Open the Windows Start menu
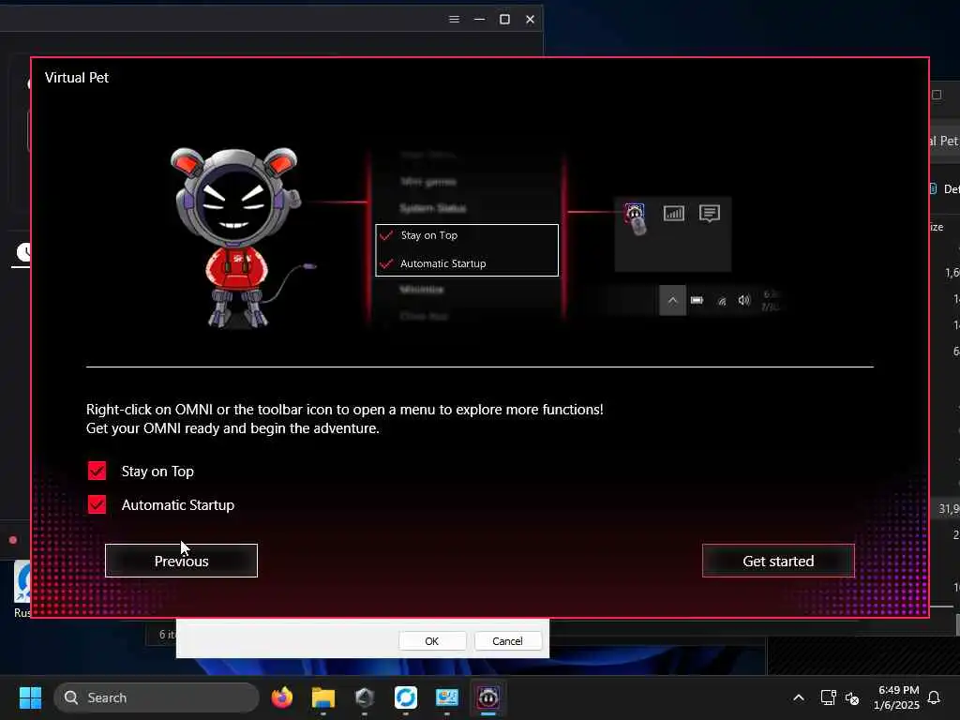Image resolution: width=960 pixels, height=720 pixels. click(30, 697)
